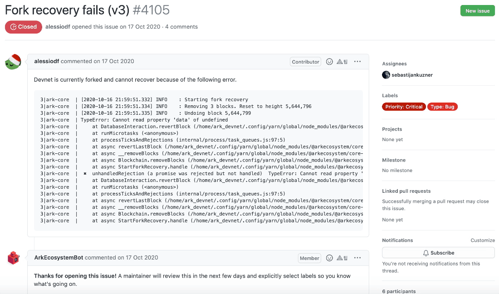Image resolution: width=499 pixels, height=294 pixels.
Task: Click the Projects sidebar heading
Action: coord(392,129)
